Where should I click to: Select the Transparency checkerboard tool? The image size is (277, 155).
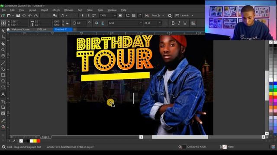pyautogui.click(x=3, y=113)
